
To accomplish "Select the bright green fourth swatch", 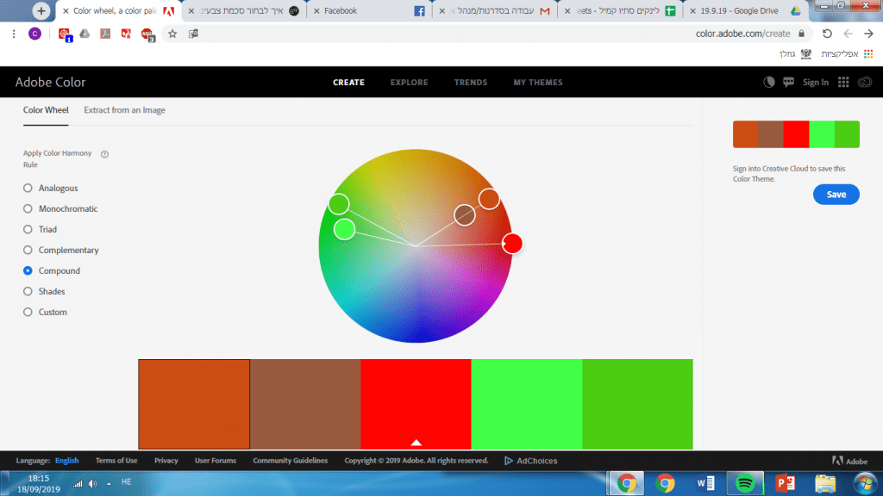I will [x=527, y=405].
